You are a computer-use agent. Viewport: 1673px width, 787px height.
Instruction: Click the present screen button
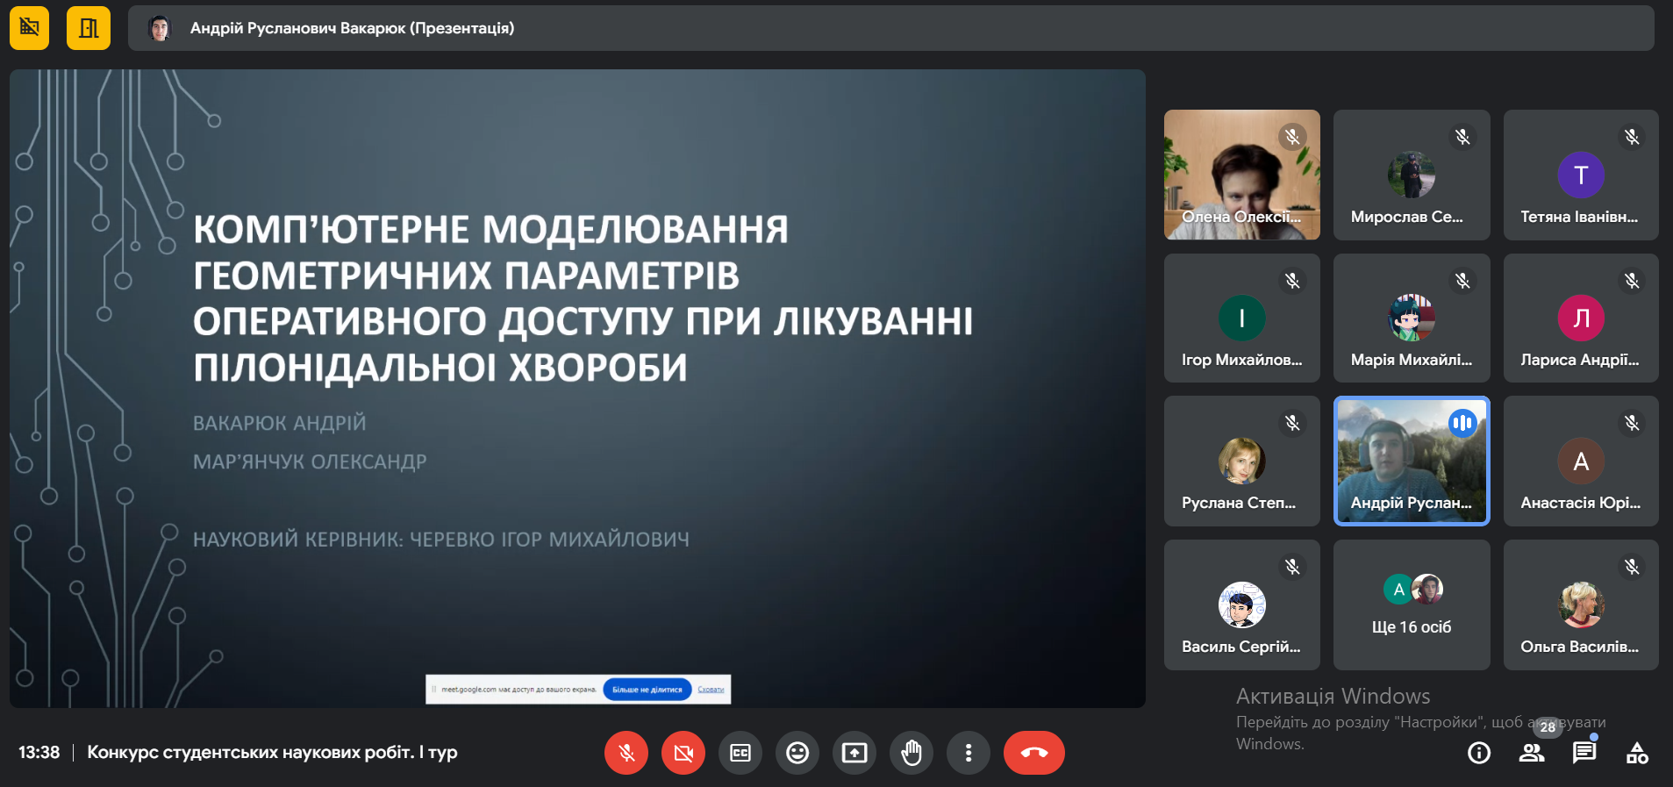854,753
